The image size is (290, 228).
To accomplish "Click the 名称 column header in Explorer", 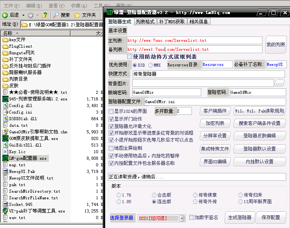I will [36, 33].
